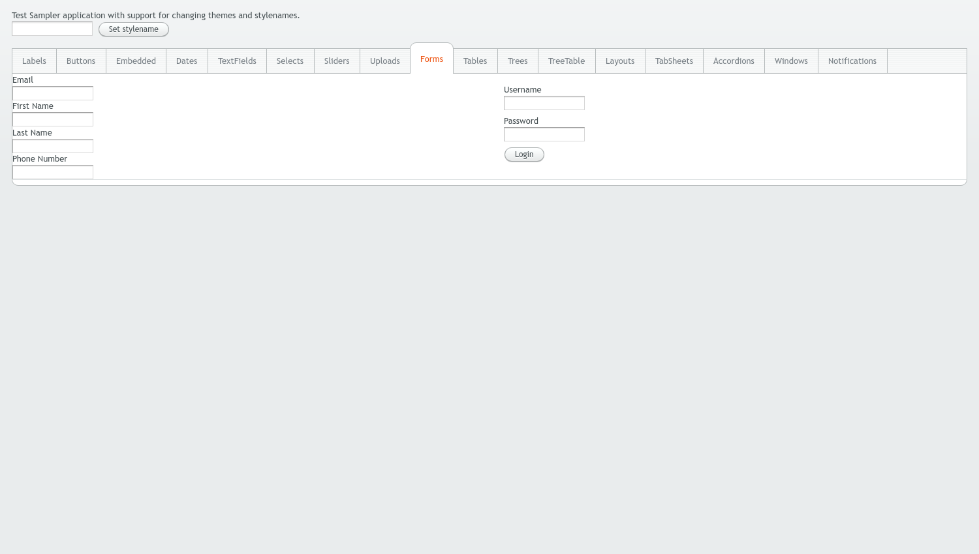Open the TextFields tab
This screenshot has width=979, height=554.
click(237, 61)
